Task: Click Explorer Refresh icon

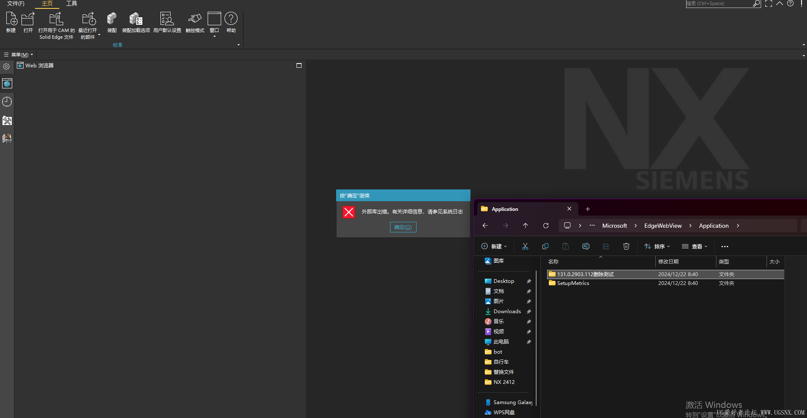Action: (546, 226)
